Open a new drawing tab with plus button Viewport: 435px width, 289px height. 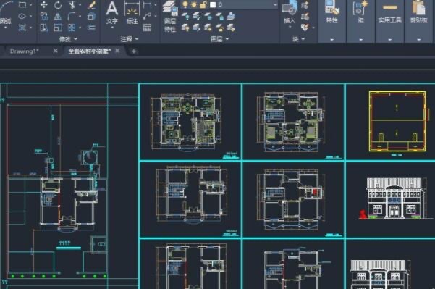click(x=134, y=51)
